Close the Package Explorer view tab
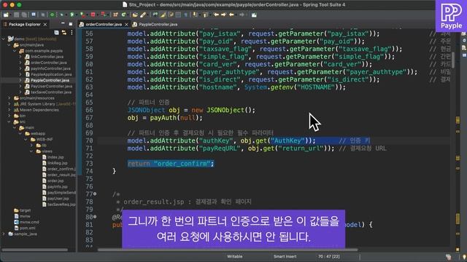Viewport: 467px width, 262px height. pyautogui.click(x=45, y=24)
